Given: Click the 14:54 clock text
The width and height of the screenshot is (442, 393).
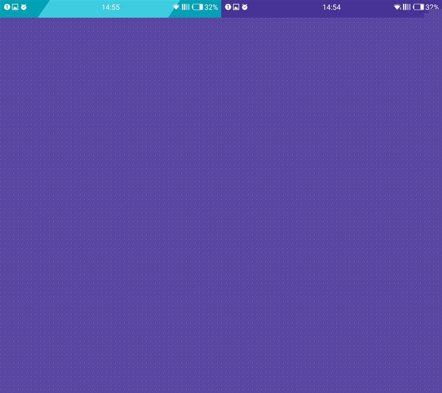Looking at the screenshot, I should tap(331, 8).
